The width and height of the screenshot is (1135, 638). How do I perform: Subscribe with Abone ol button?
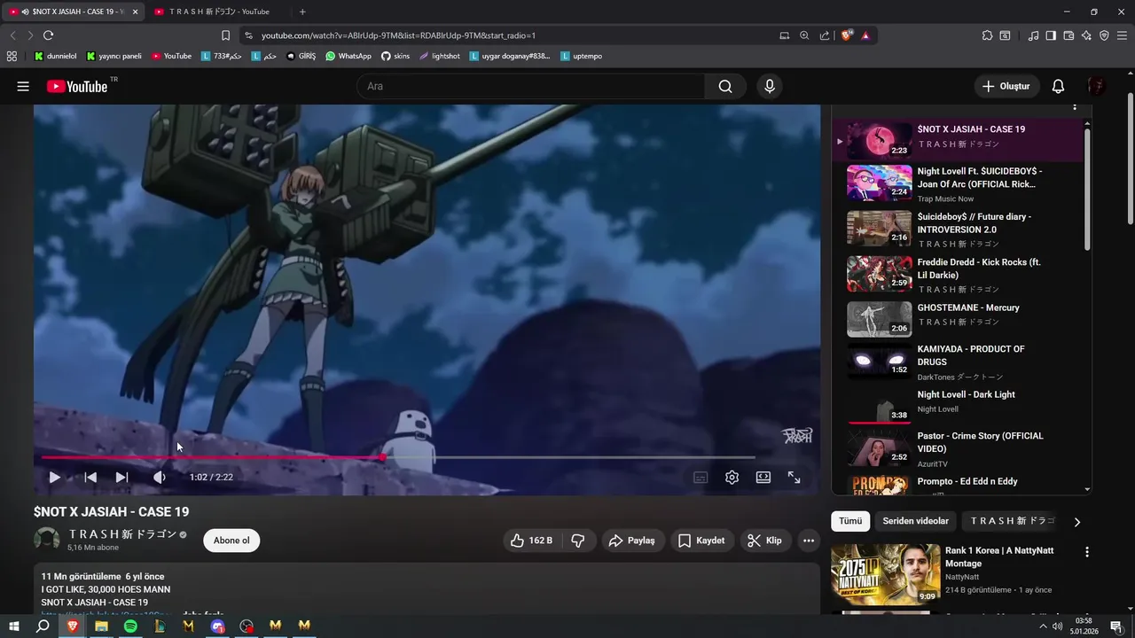tap(231, 541)
